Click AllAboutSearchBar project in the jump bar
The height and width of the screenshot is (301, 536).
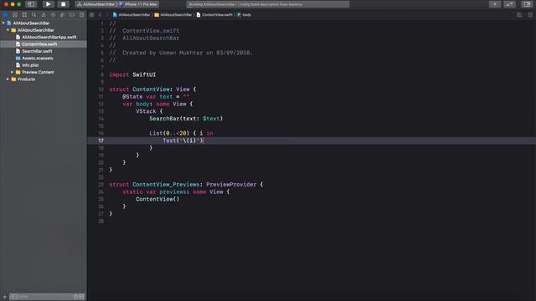tap(131, 15)
